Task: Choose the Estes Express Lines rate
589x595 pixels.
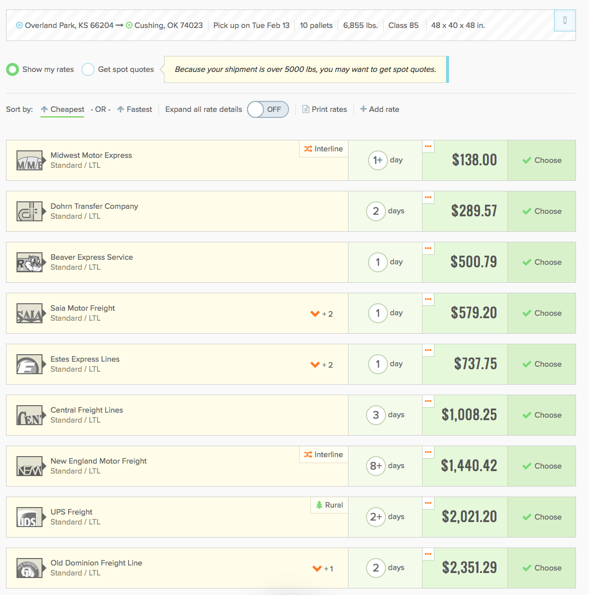Action: tap(541, 364)
